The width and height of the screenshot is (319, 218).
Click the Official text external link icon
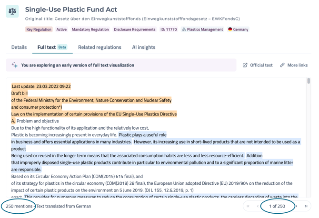point(245,65)
